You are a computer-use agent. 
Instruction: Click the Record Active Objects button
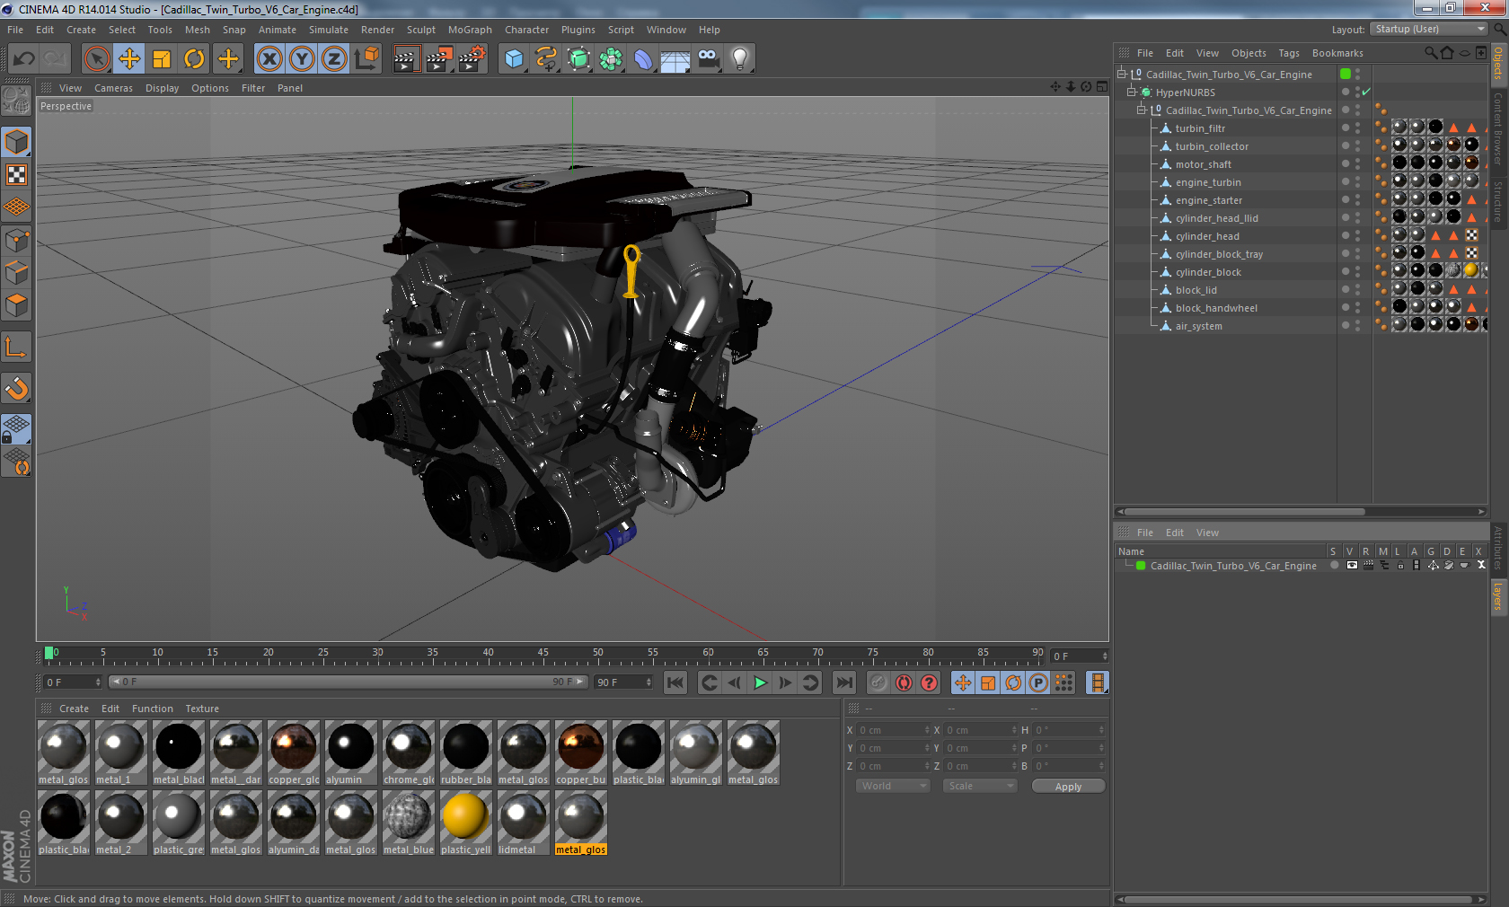click(x=878, y=683)
